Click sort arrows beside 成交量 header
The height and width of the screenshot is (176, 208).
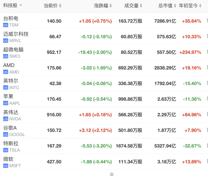(x=141, y=6)
